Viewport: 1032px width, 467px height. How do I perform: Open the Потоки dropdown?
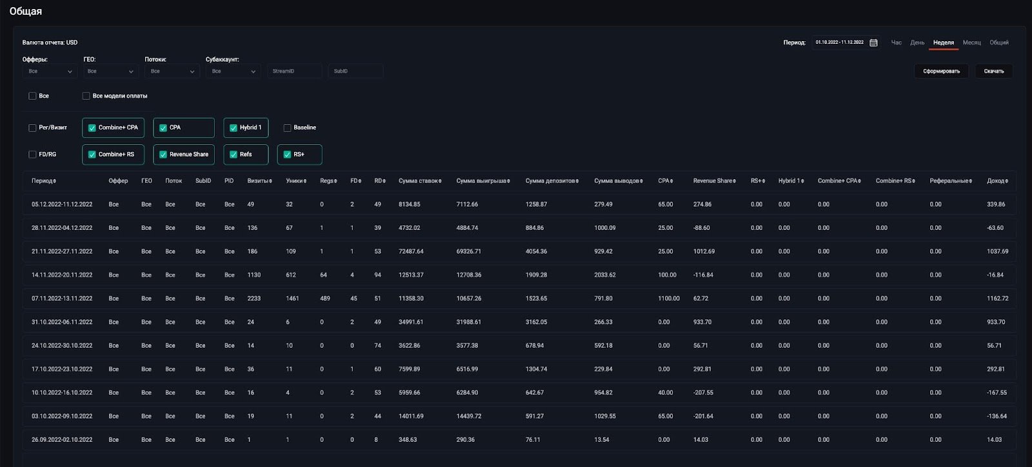[x=172, y=71]
